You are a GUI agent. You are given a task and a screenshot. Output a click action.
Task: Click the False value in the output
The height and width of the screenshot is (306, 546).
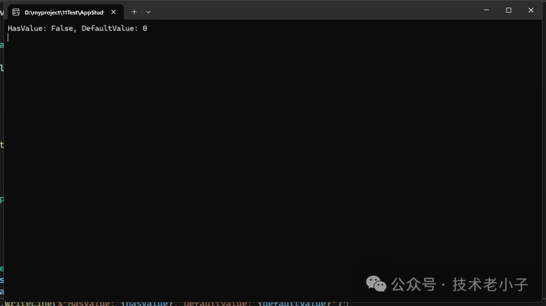tap(62, 29)
